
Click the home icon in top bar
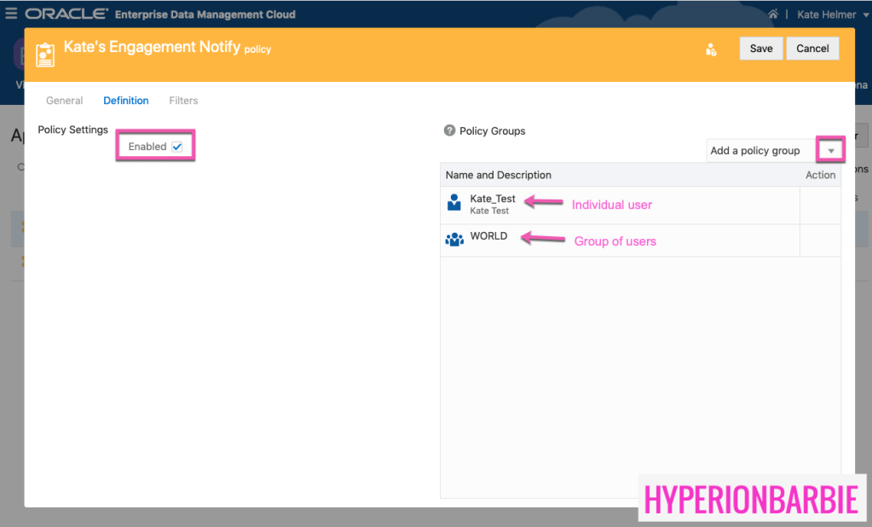point(773,14)
